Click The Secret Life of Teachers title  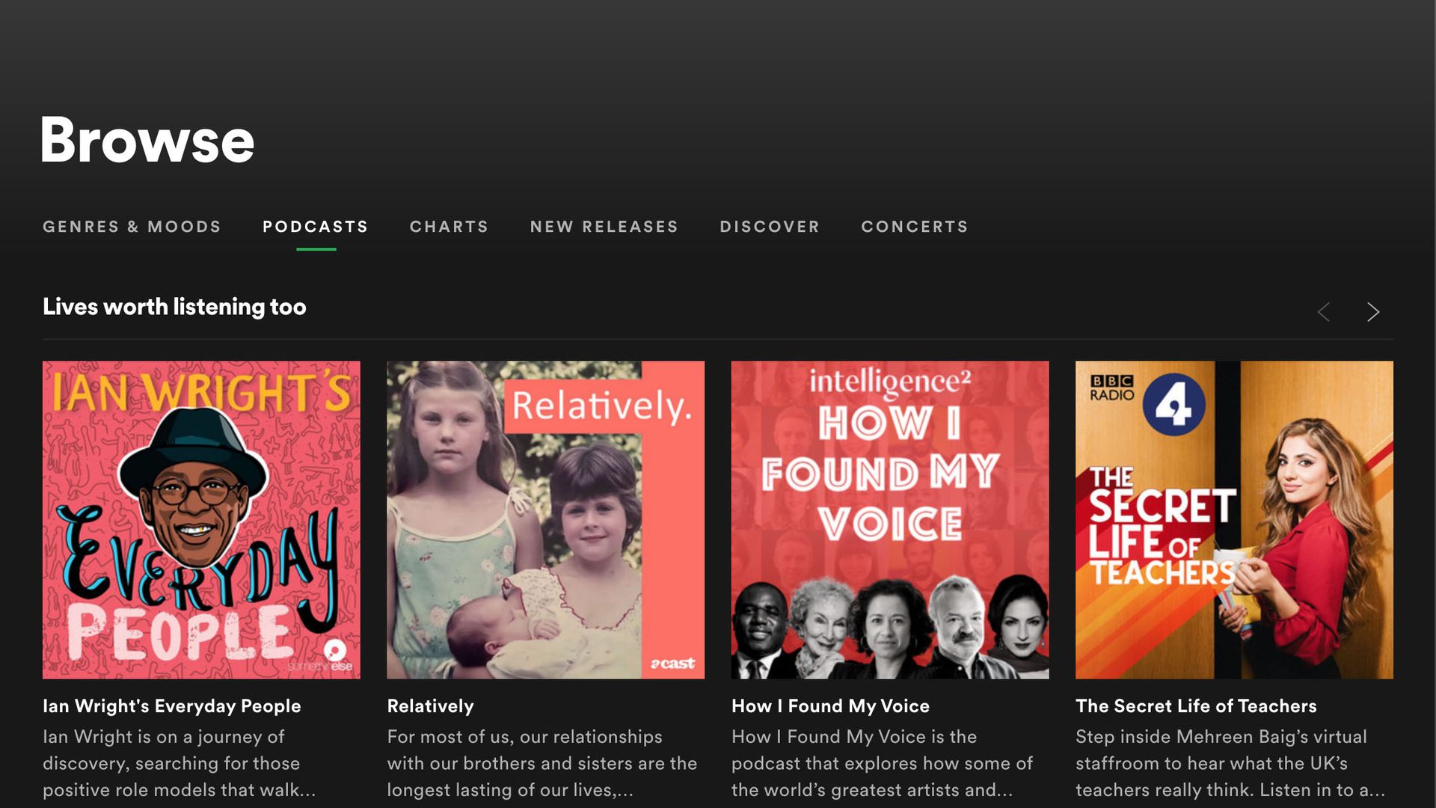(x=1196, y=706)
